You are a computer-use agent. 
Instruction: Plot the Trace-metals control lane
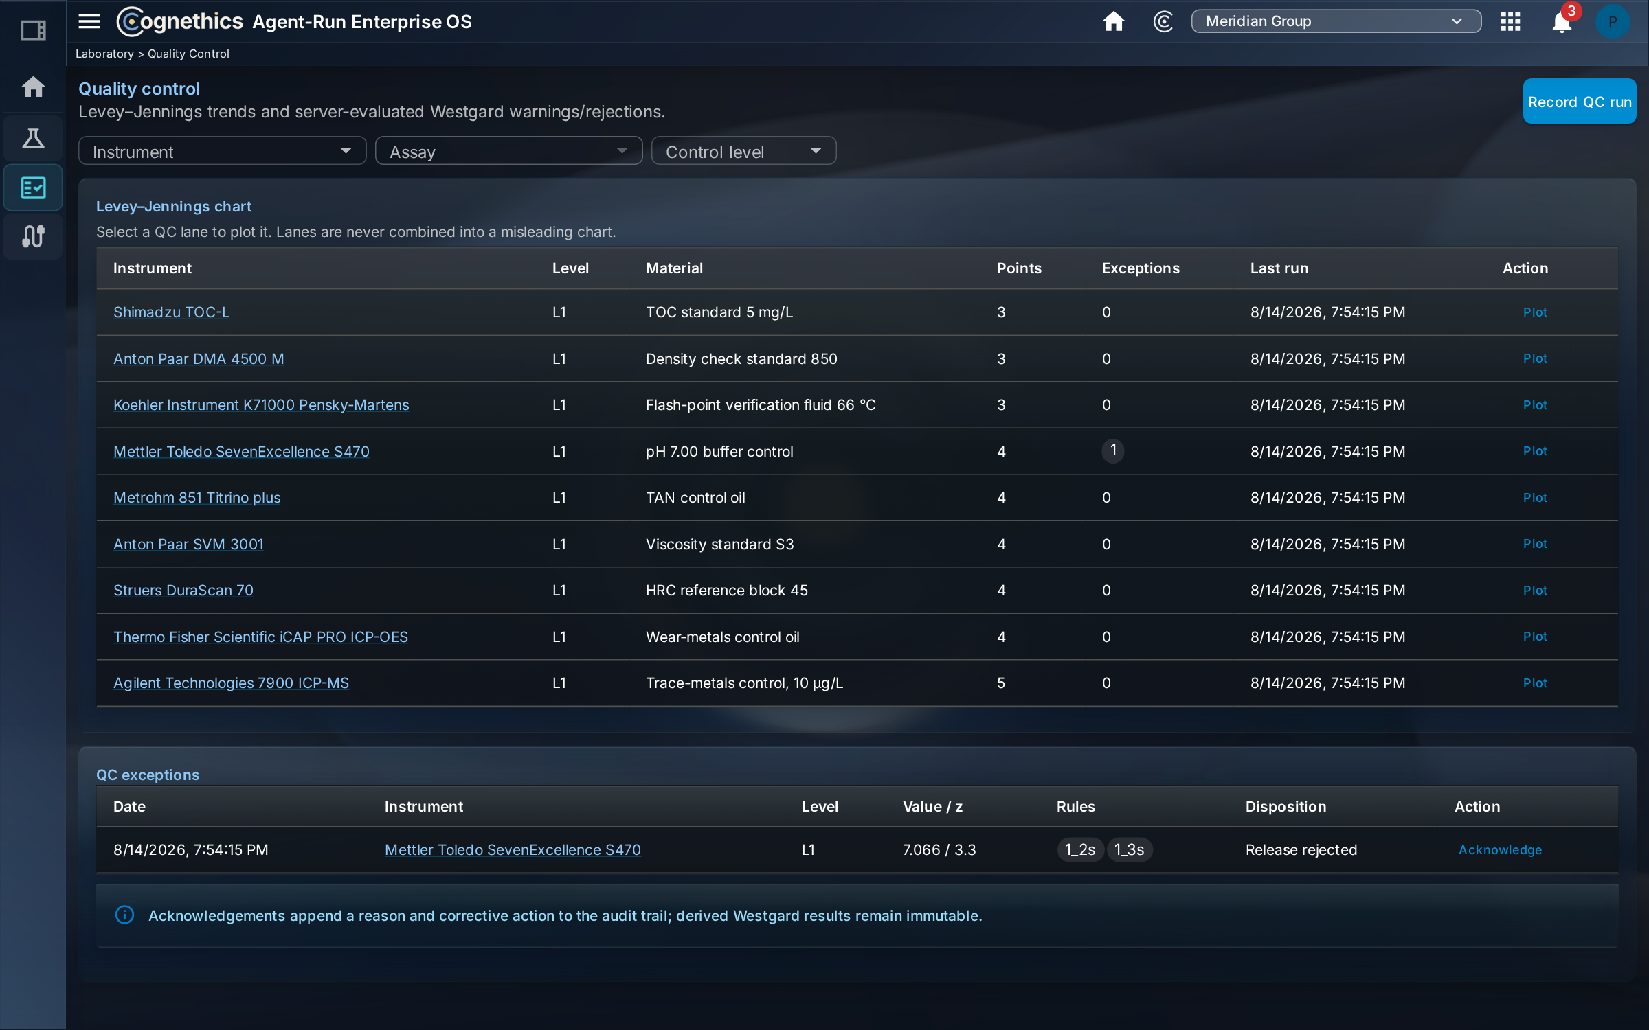(1535, 683)
